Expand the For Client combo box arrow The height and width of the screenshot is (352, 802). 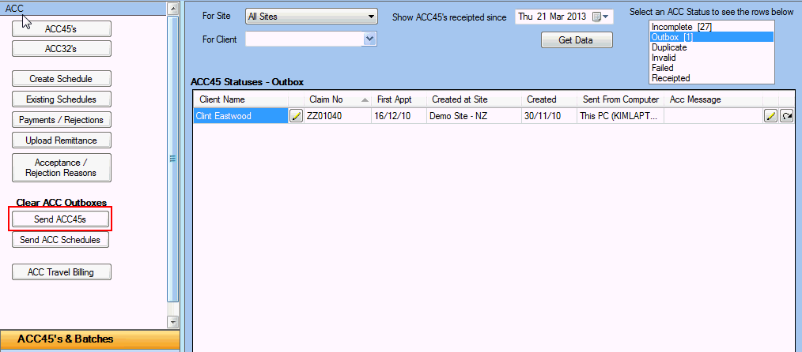tap(370, 39)
